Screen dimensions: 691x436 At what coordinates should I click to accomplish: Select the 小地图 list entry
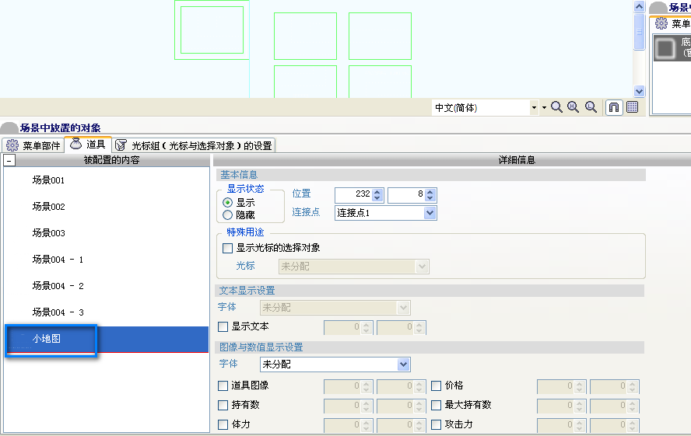pos(106,339)
